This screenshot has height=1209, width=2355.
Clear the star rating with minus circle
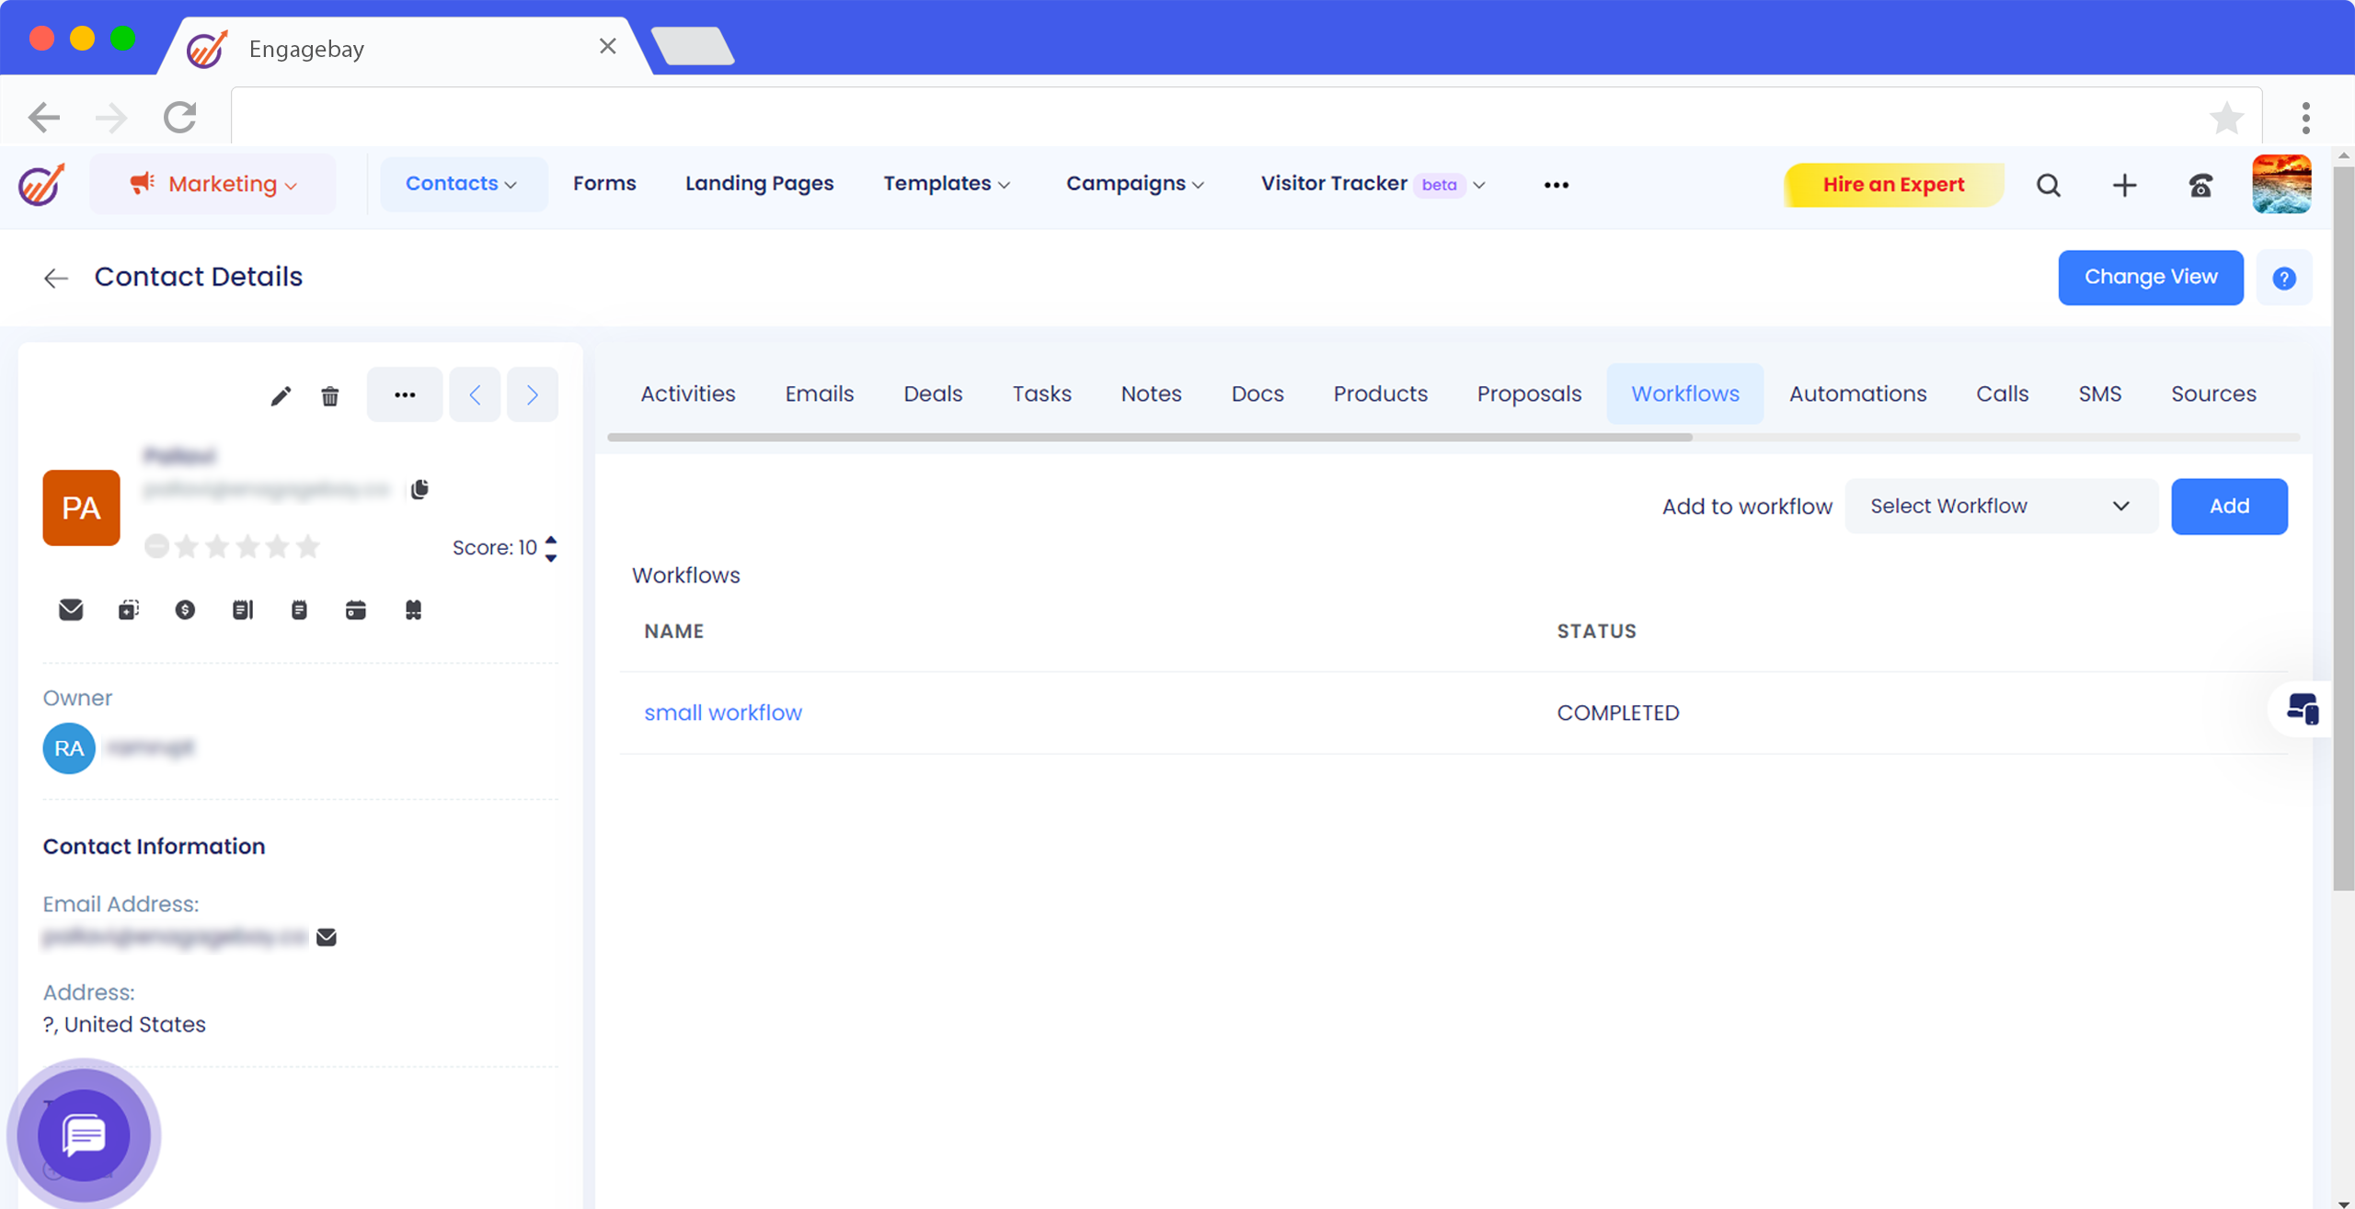(x=156, y=547)
